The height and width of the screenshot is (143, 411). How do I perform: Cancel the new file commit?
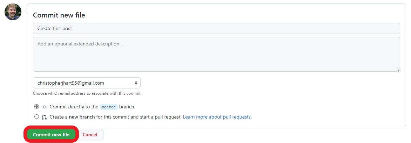90,135
